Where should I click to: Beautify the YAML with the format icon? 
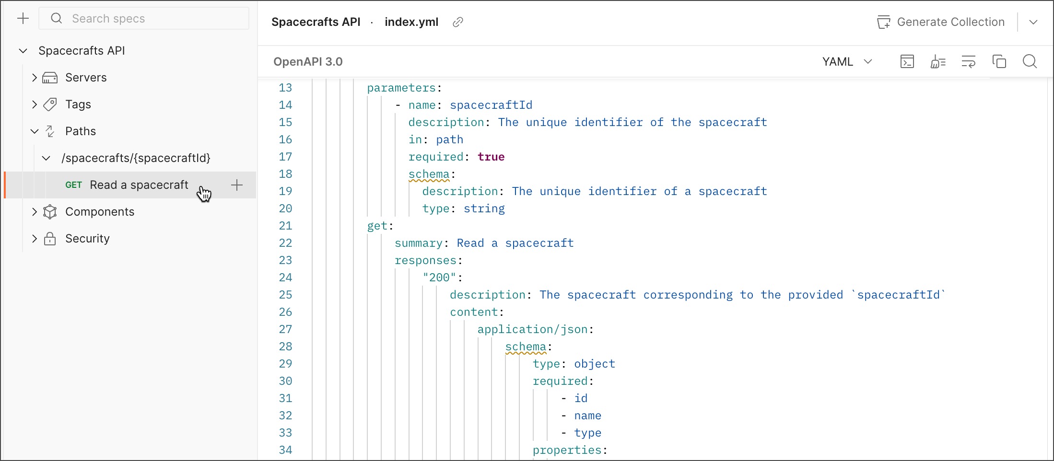pos(969,61)
